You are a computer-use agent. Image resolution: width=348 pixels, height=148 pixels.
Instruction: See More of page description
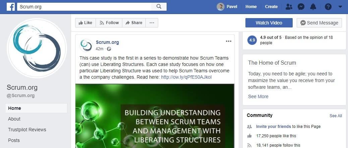258,96
